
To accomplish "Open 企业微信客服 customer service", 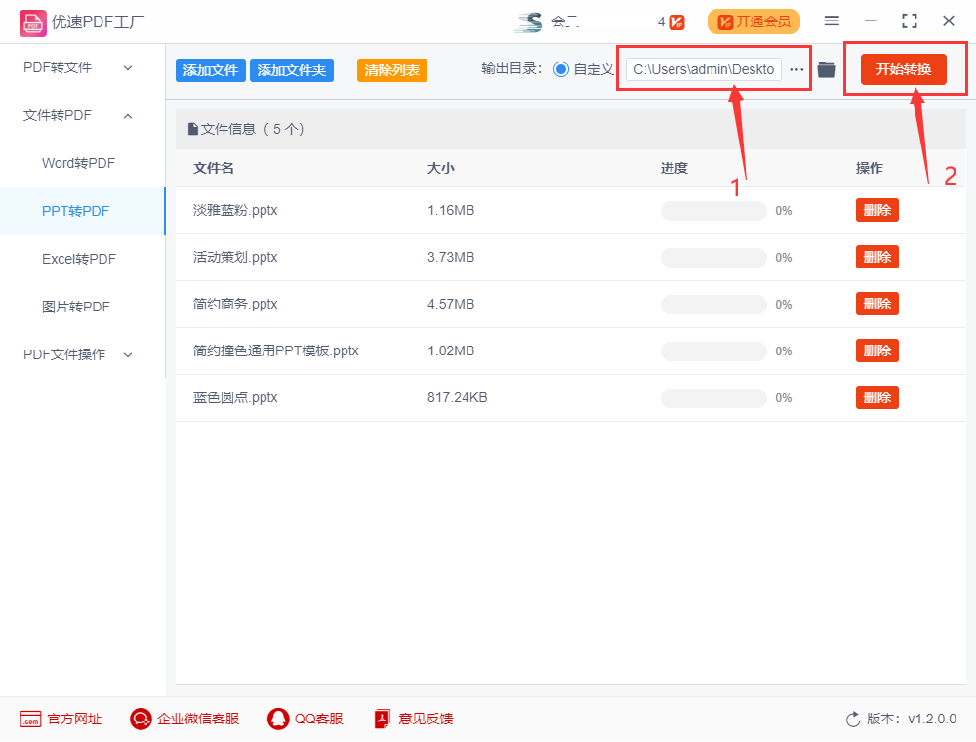I will tap(140, 719).
